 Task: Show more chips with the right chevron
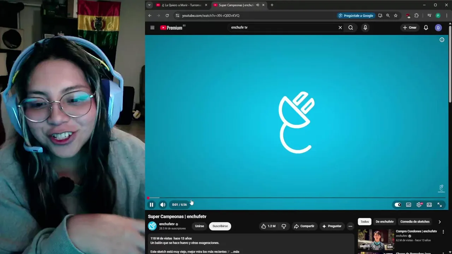[x=440, y=222]
